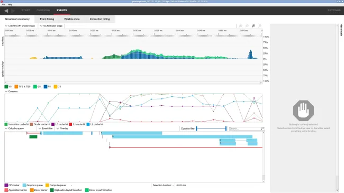Select the EVENTS tab
The image size is (344, 193).
coord(62,10)
